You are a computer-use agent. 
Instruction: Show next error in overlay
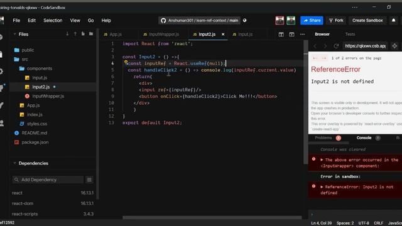coord(323,58)
